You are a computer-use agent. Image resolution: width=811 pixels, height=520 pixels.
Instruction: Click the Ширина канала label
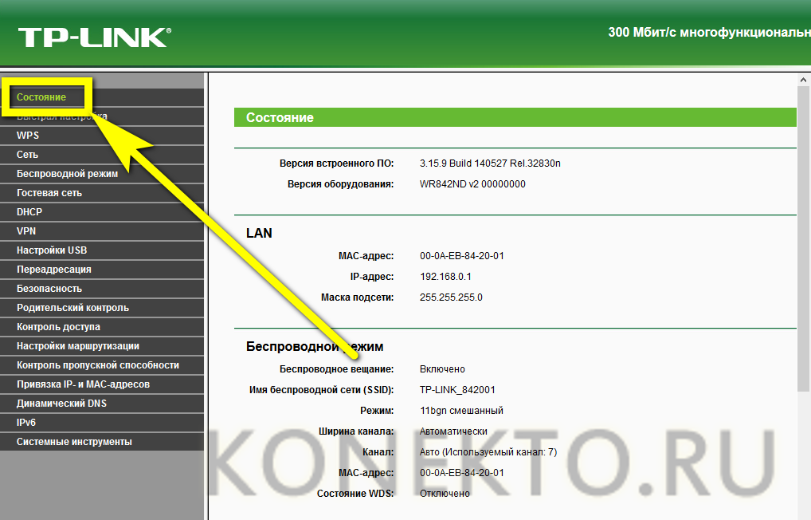[x=356, y=431]
